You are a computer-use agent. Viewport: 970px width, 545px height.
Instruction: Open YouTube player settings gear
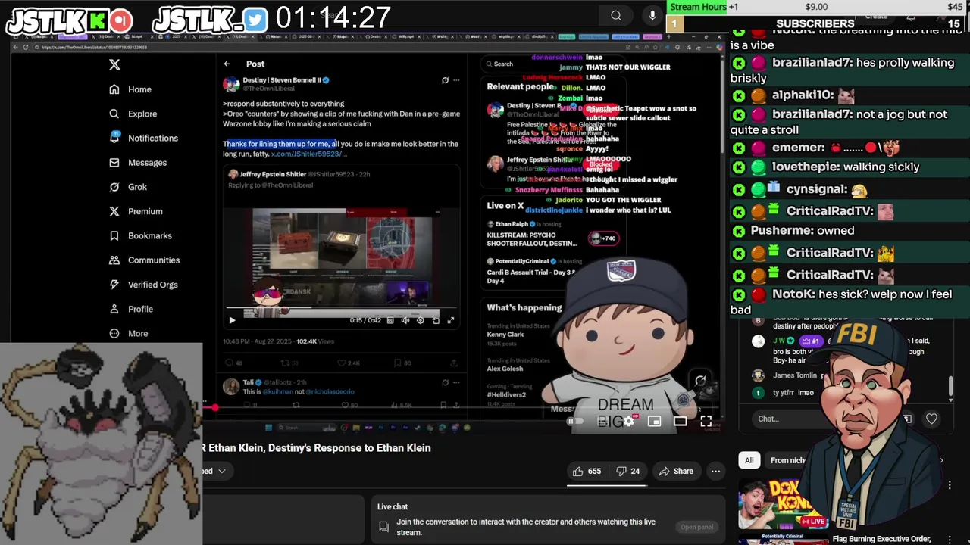(x=628, y=422)
